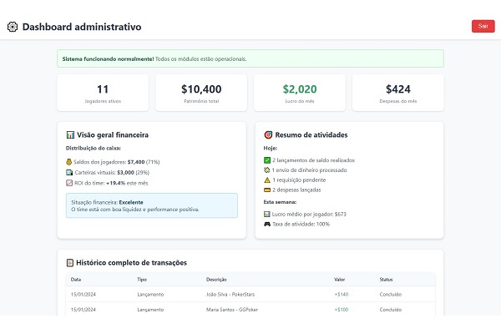Click the Histórico completo de transações heading
The height and width of the screenshot is (334, 501).
click(131, 263)
